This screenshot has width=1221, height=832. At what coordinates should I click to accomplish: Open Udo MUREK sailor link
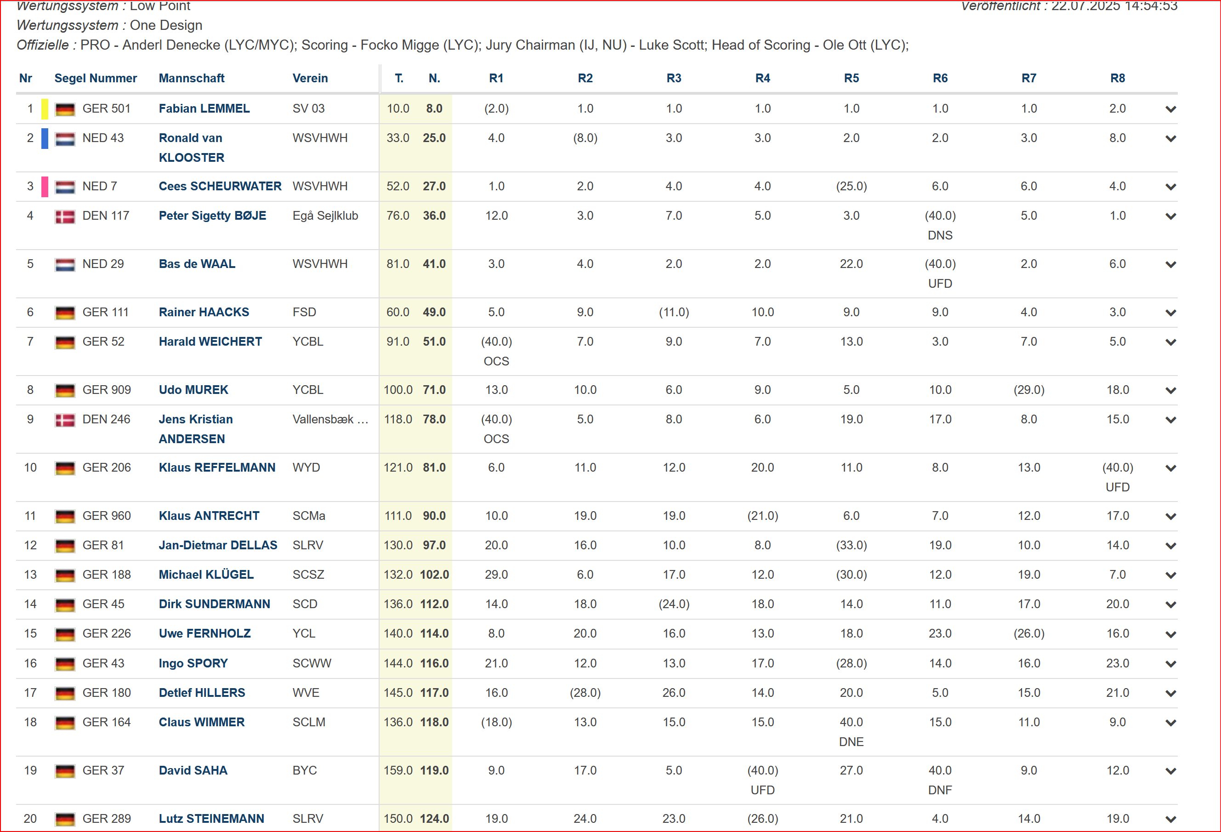(x=193, y=391)
